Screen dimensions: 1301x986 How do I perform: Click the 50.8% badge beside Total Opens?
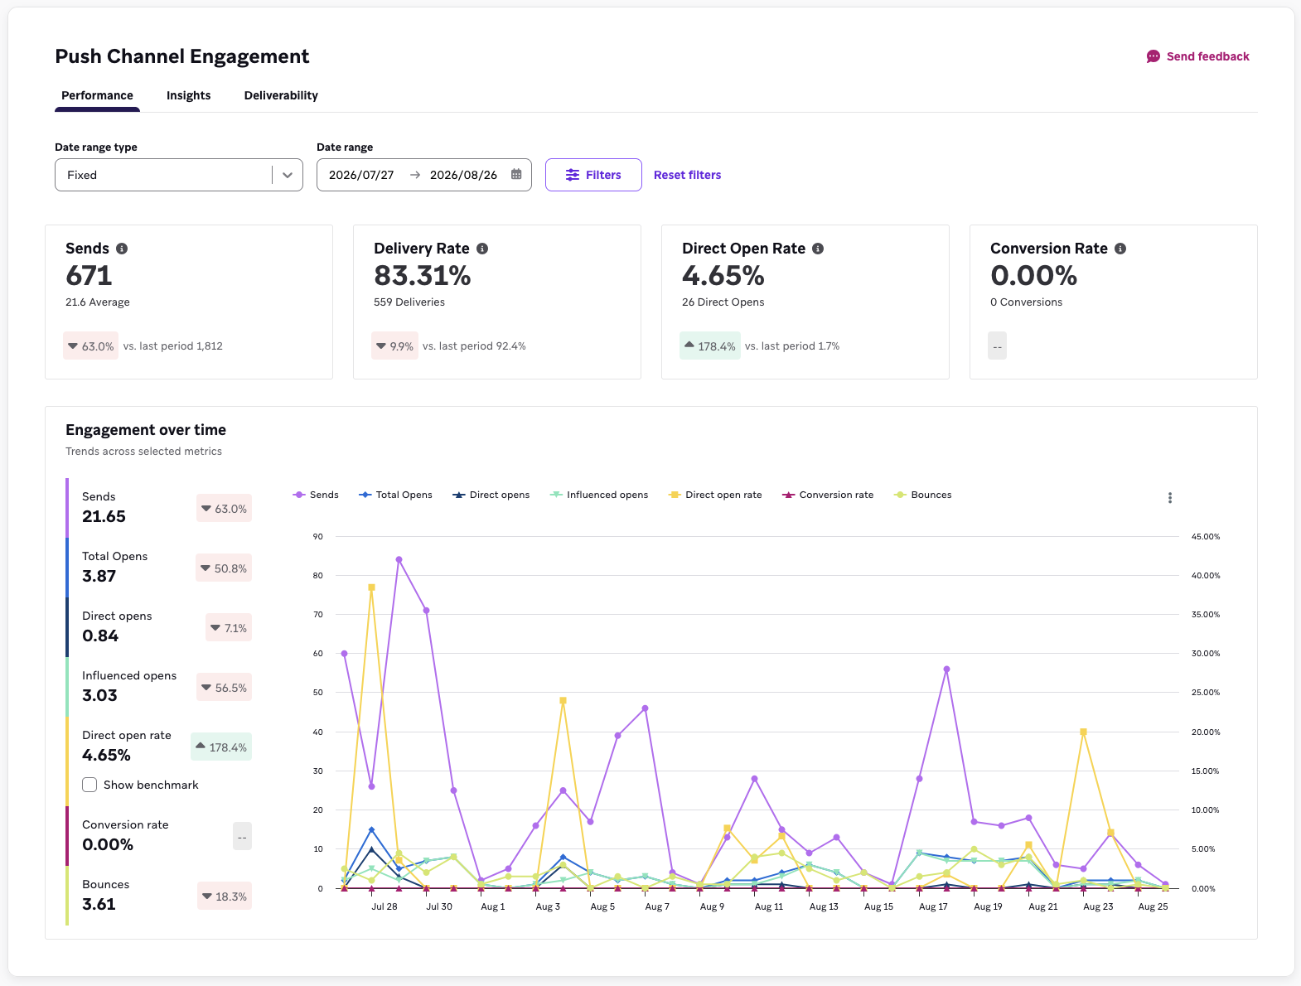(224, 568)
